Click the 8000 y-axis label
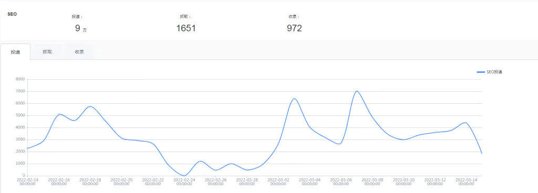This screenshot has width=538, height=193. coord(20,79)
